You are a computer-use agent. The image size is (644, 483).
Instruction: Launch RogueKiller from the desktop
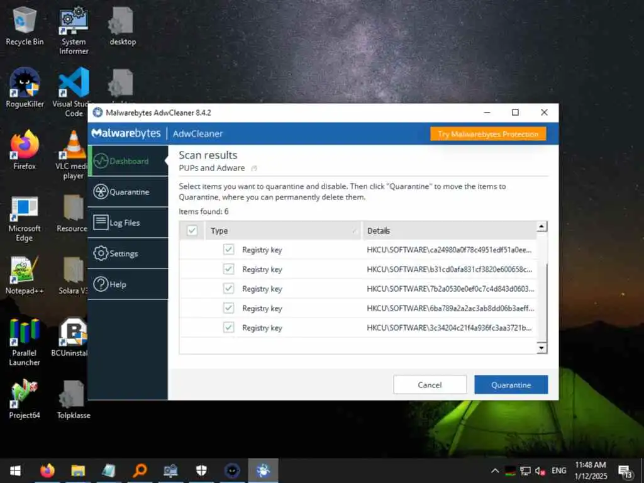click(25, 88)
